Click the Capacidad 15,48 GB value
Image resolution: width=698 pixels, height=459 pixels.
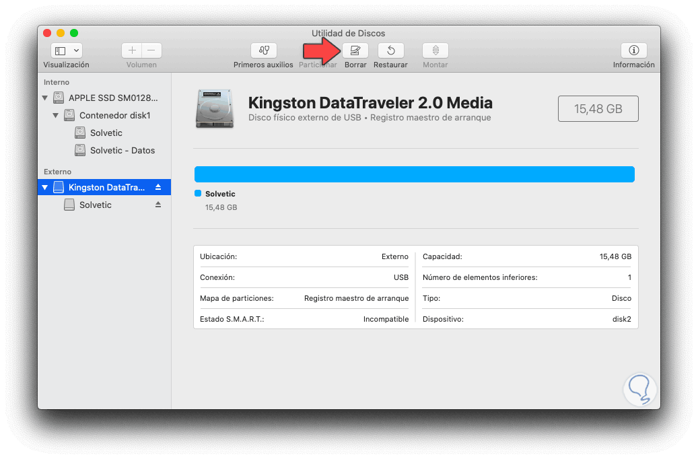(615, 256)
